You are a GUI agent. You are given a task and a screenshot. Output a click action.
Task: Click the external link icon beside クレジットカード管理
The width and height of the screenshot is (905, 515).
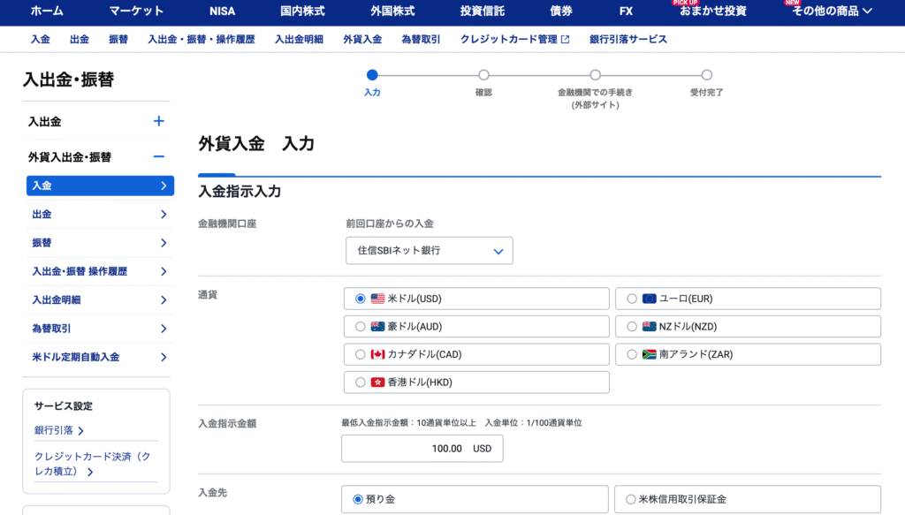pyautogui.click(x=566, y=40)
